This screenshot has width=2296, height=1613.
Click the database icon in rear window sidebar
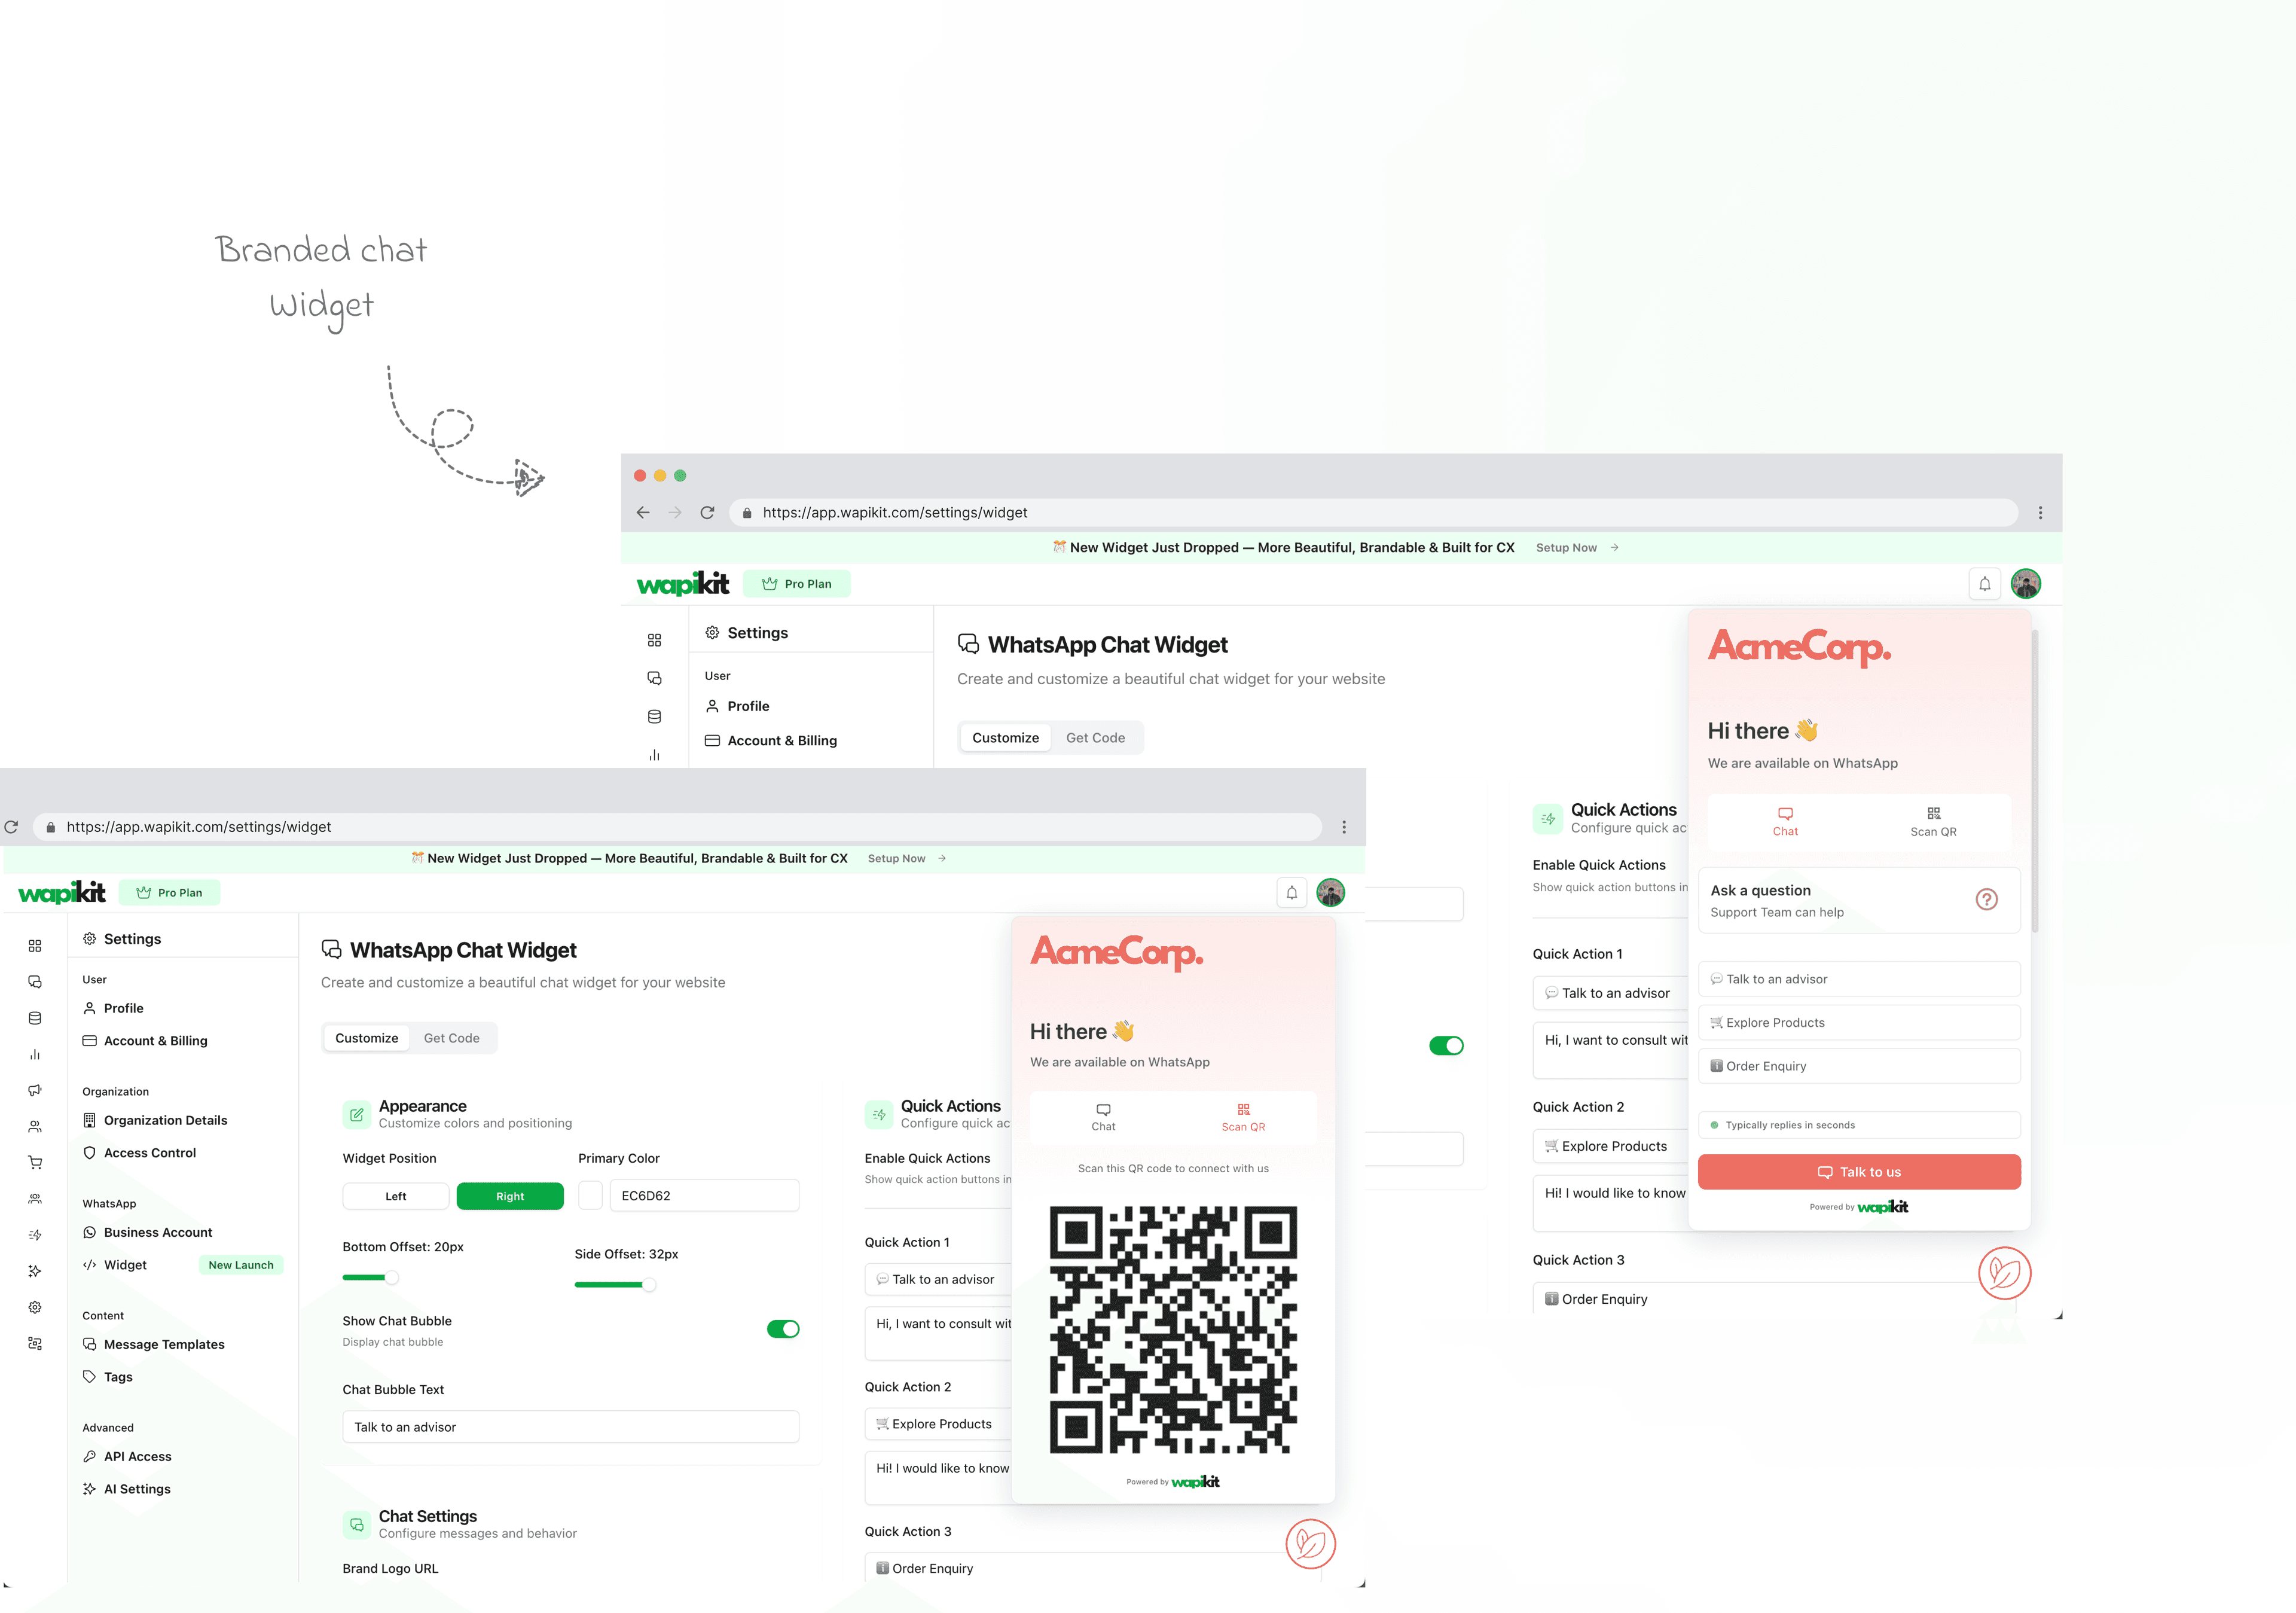point(654,716)
